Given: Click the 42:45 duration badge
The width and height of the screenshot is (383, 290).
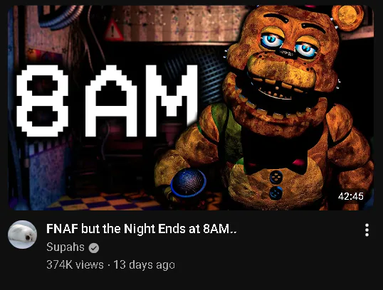Looking at the screenshot, I should (x=350, y=196).
